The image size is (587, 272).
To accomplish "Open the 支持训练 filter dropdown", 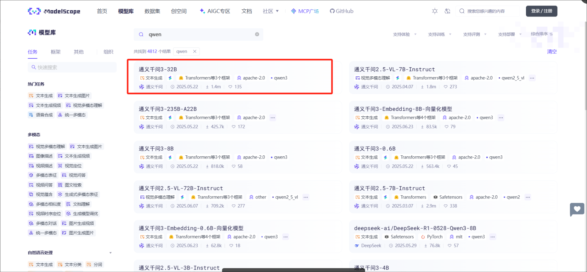I will coord(439,34).
